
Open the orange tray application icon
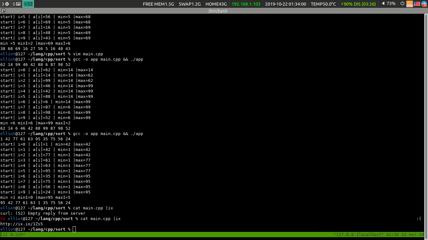[x=410, y=4]
